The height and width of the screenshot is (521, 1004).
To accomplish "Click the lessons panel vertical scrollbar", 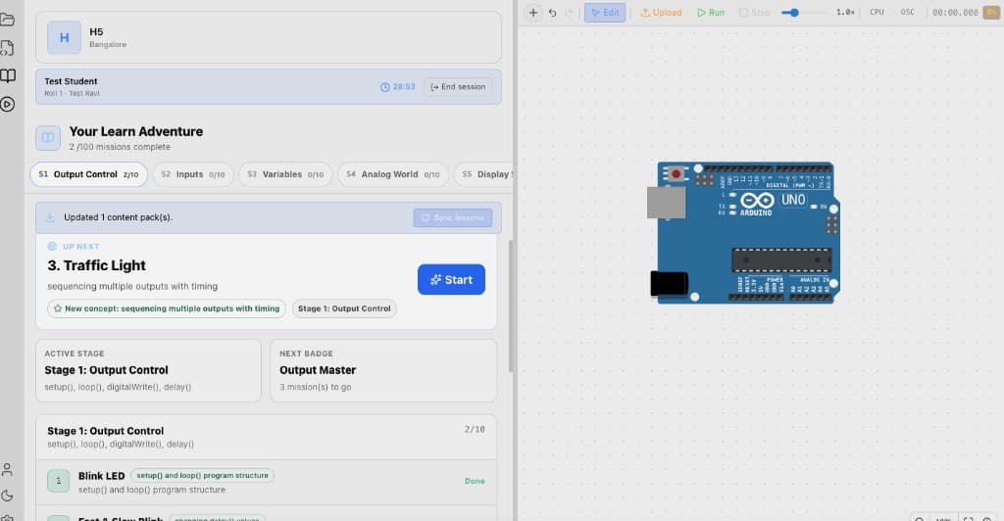I will click(510, 307).
